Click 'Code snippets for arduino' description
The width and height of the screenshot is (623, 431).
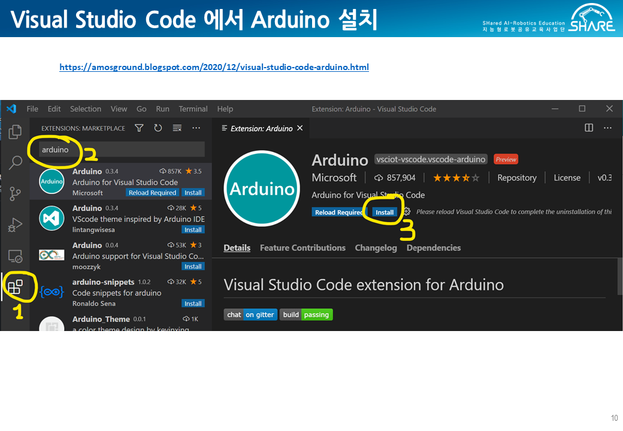point(116,293)
